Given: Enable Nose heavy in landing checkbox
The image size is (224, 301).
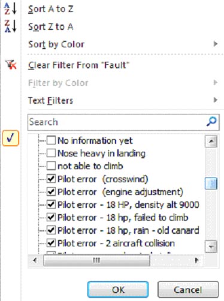Looking at the screenshot, I should pos(51,153).
